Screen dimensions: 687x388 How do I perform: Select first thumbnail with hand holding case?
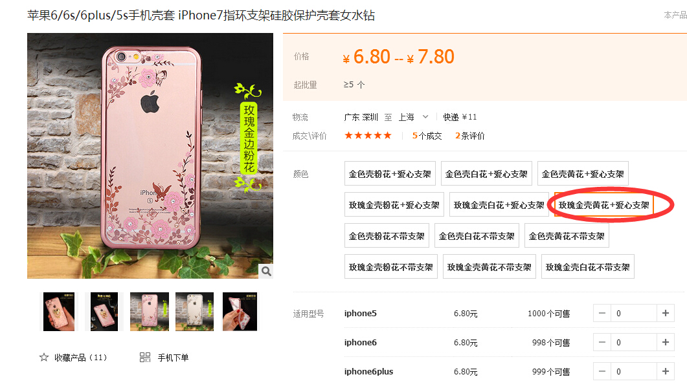[59, 312]
